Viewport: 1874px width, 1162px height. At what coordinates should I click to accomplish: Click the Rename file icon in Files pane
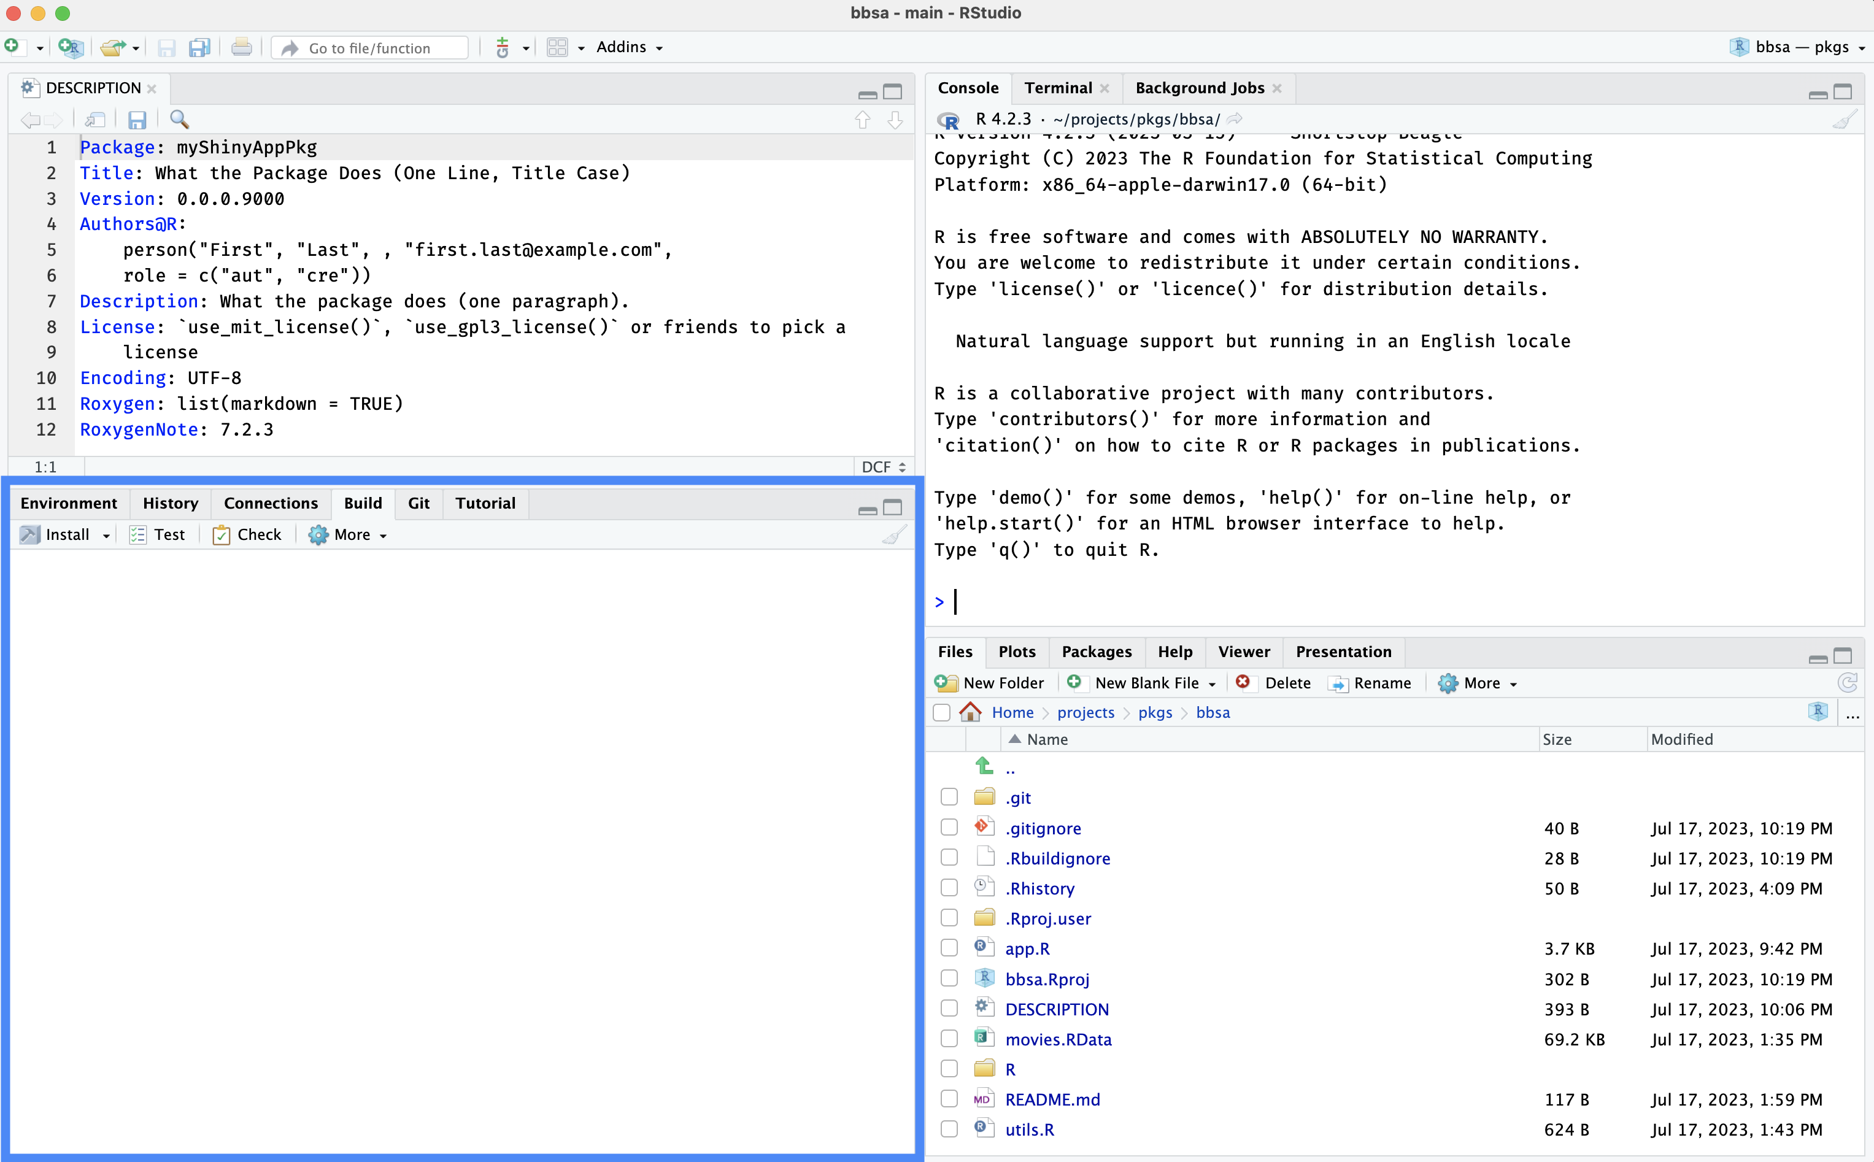(x=1338, y=683)
